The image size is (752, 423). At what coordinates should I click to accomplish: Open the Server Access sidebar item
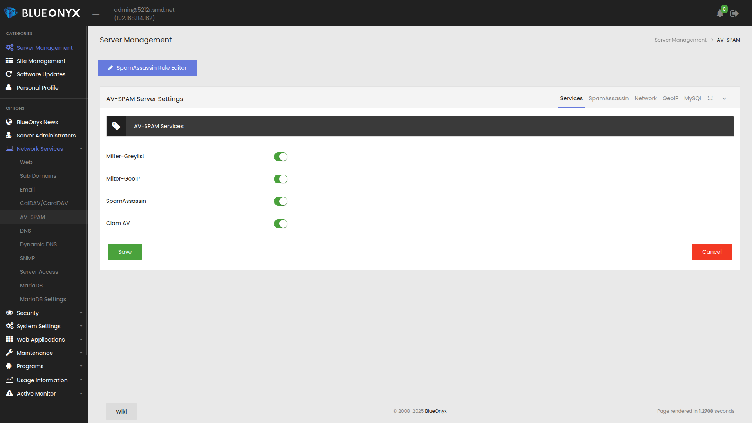tap(39, 272)
